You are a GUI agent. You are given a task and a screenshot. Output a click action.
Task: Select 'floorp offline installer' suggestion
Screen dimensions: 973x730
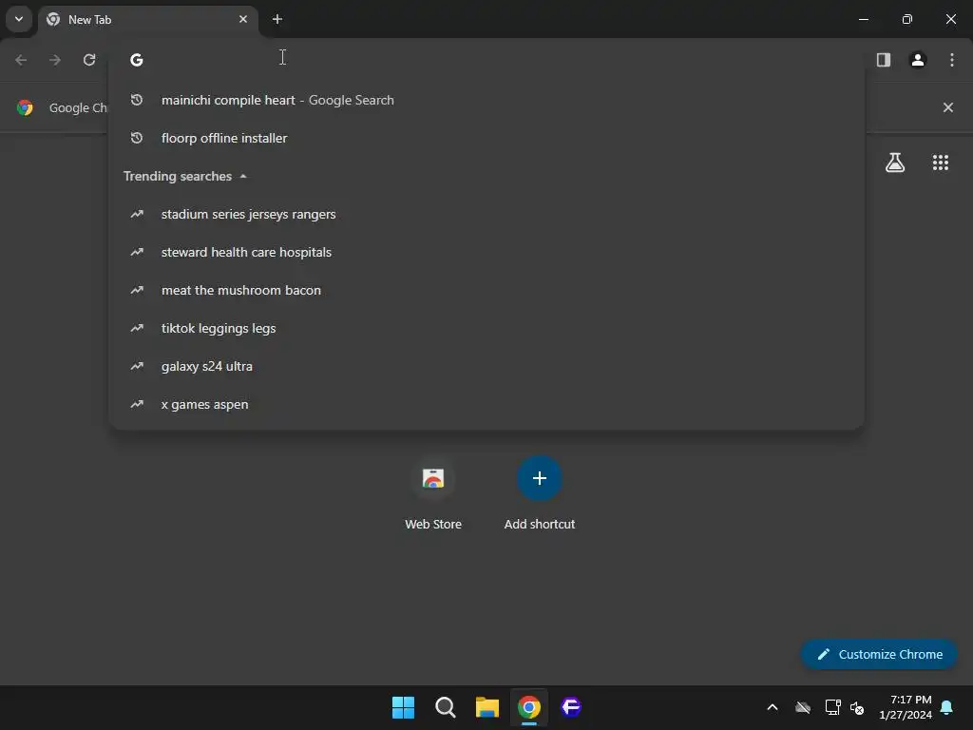(x=486, y=138)
